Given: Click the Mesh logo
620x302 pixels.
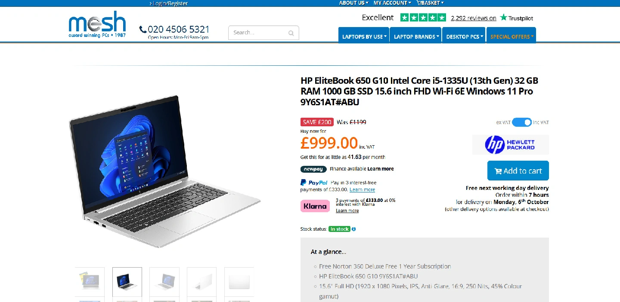Looking at the screenshot, I should [x=97, y=24].
